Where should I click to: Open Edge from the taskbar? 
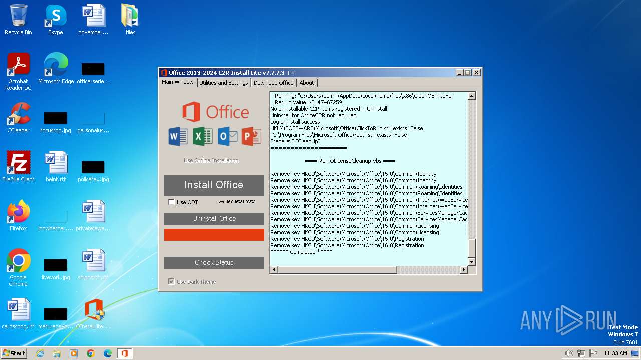pyautogui.click(x=108, y=353)
